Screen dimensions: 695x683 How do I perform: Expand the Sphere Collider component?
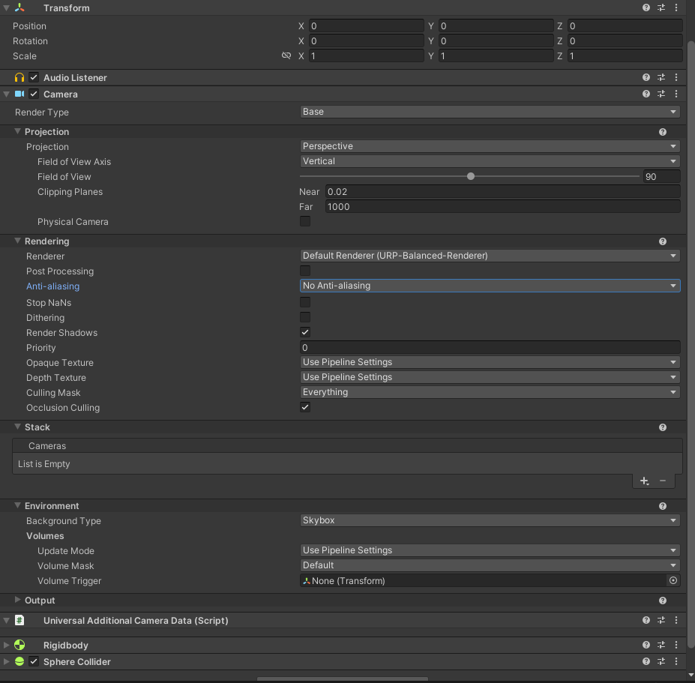[x=6, y=661]
